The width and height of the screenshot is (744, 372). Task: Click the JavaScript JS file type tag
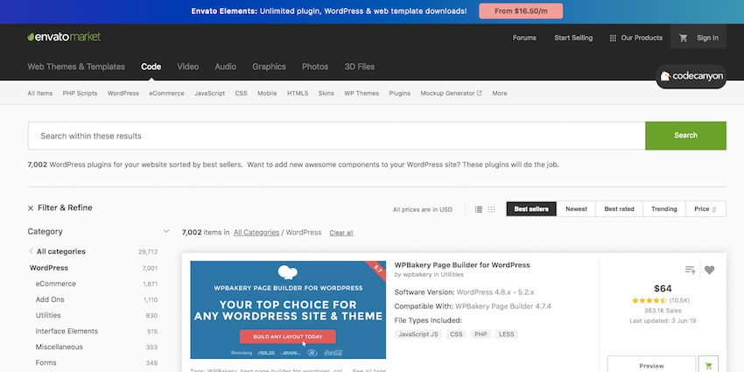click(418, 334)
